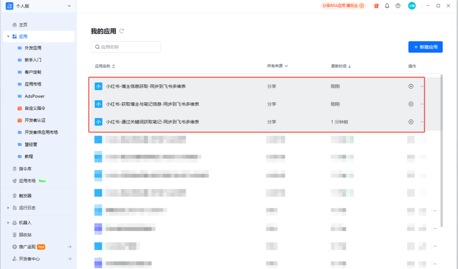Image resolution: width=458 pixels, height=269 pixels.
Task: Run 小红书-博主信息获取-同步到飞书多维表
Action: click(411, 86)
